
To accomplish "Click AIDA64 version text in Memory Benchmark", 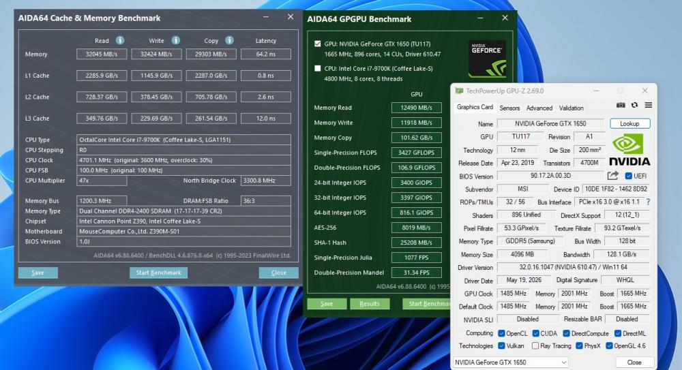I will tap(192, 256).
